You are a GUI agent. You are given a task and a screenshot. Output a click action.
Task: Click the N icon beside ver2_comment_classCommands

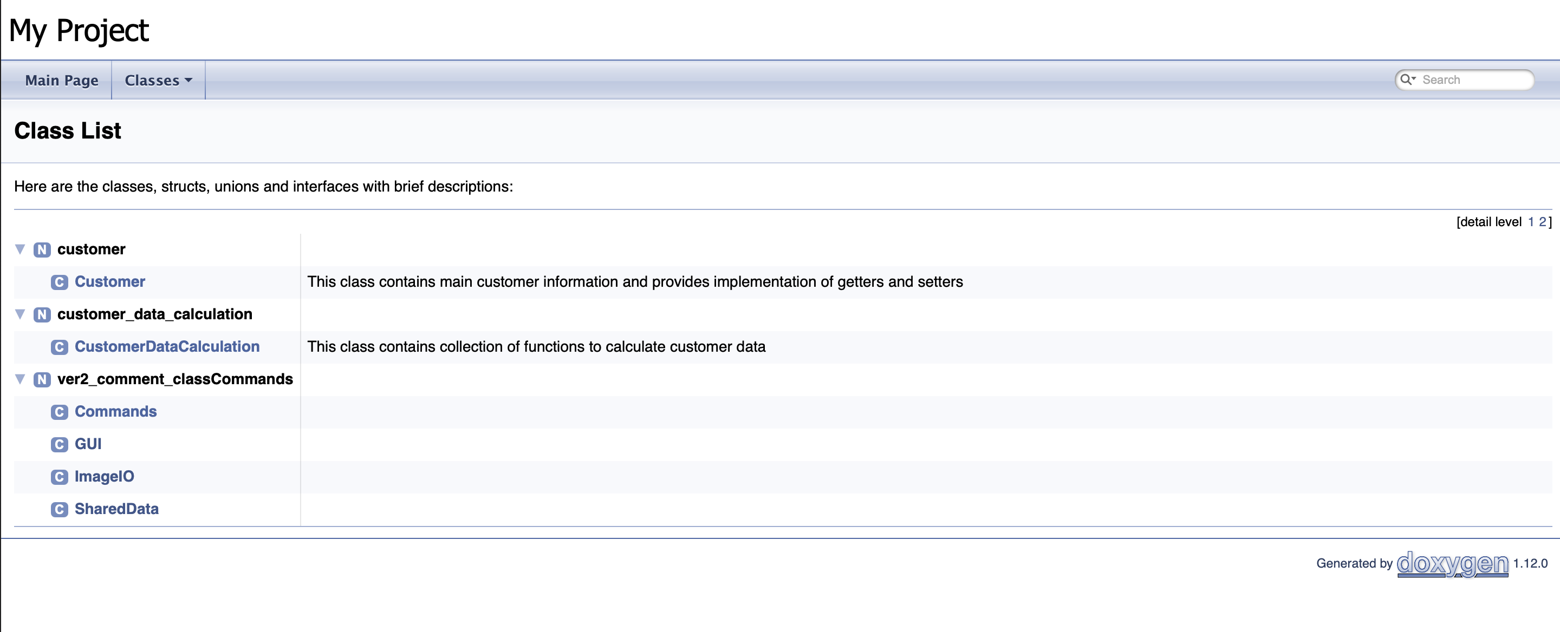point(42,379)
